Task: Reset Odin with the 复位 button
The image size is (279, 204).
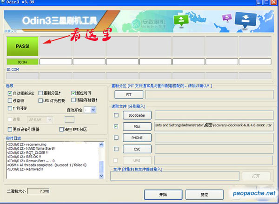Action: [204, 195]
